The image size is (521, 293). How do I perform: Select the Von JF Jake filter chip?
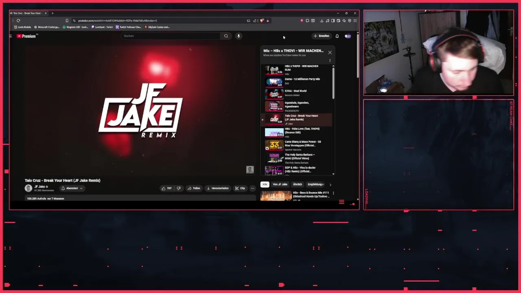tap(280, 184)
